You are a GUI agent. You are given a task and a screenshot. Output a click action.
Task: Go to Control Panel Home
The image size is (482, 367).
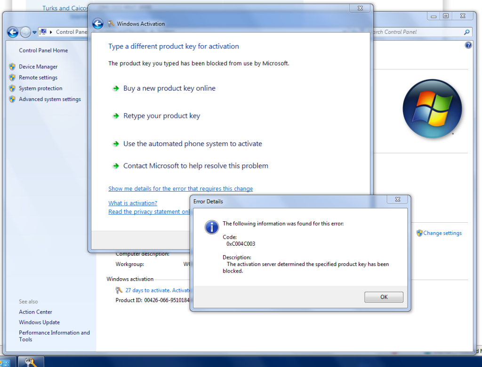(43, 50)
